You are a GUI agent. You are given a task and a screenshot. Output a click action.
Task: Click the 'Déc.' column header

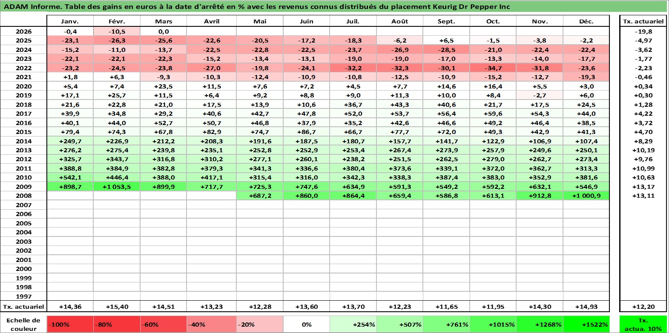tap(586, 21)
